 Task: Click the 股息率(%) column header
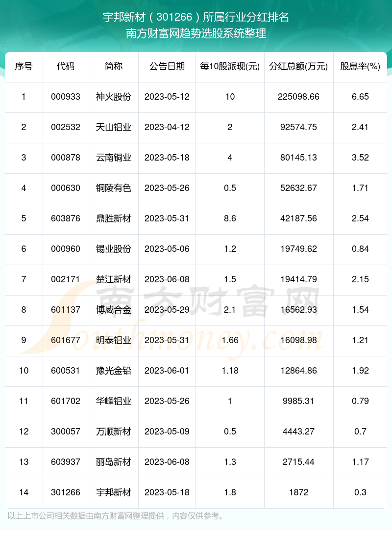click(x=360, y=66)
